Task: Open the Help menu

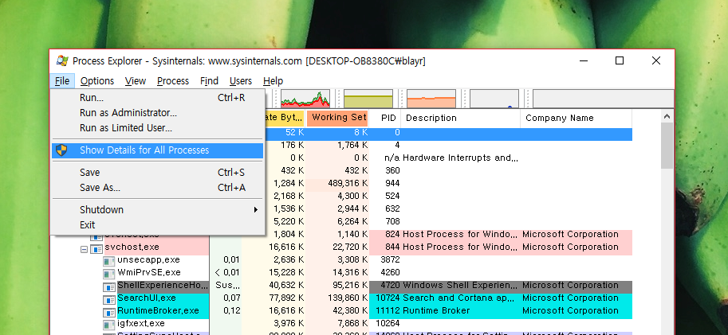Action: (x=273, y=81)
